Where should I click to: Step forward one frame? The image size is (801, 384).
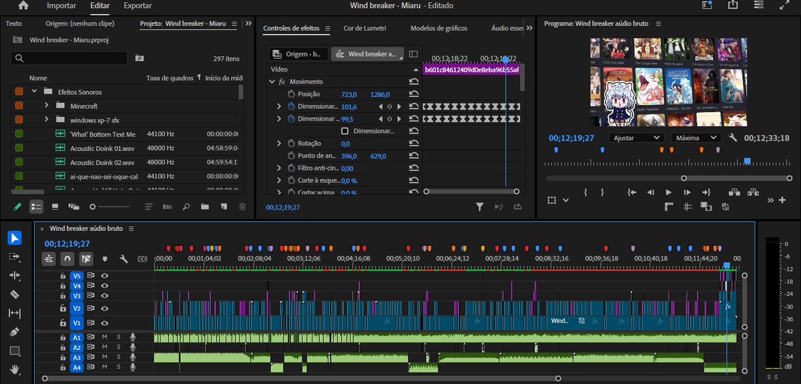(687, 192)
